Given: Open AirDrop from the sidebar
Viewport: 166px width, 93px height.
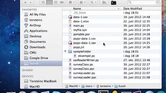Looking at the screenshot, I should pos(32,25).
